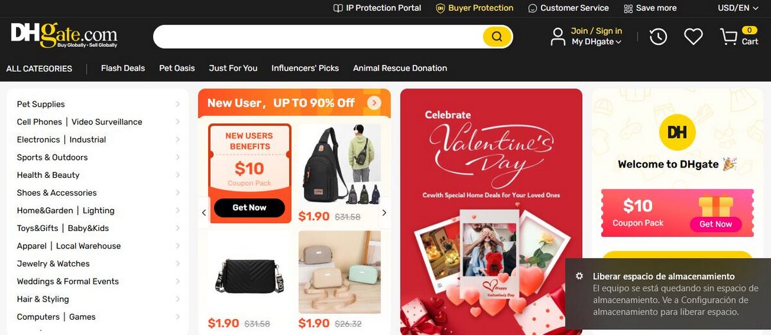This screenshot has height=335, width=771.
Task: Expand the Pet Supplies category chevron
Action: click(177, 104)
